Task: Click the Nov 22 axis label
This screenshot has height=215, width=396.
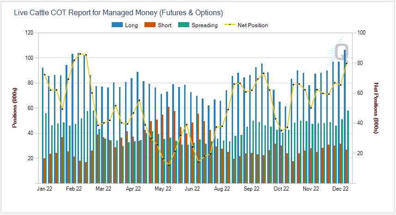Action: 311,189
